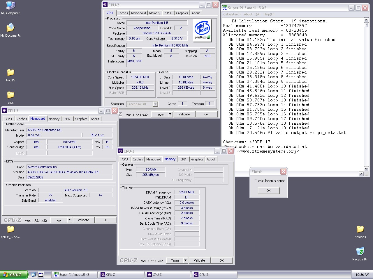Click CPU-Z CPU window title bar icon
The image size is (373, 279).
click(105, 5)
